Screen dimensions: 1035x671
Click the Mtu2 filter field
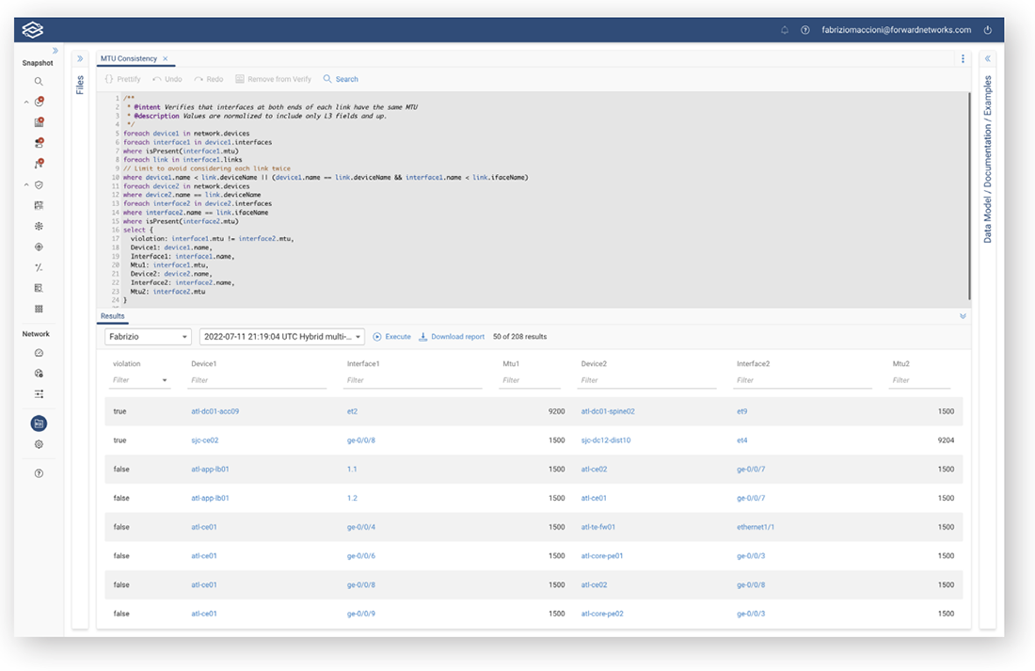pos(920,380)
